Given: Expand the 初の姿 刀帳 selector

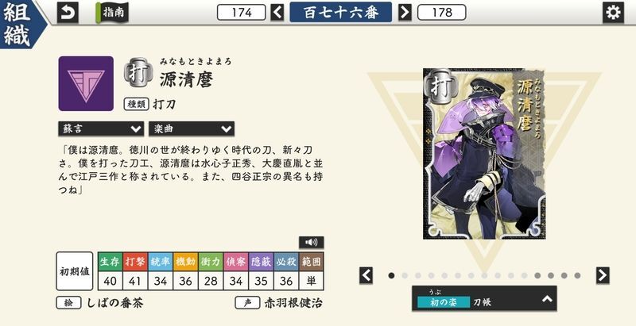Looking at the screenshot, I should coord(484,298).
